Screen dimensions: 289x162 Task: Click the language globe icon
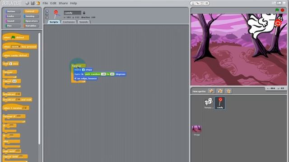coord(27,3)
